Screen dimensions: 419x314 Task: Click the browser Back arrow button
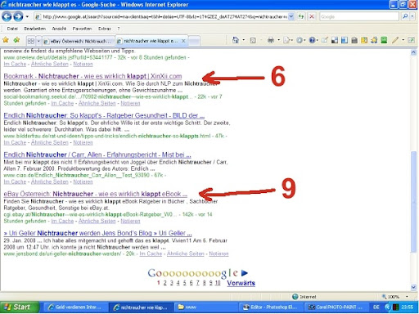click(7, 16)
